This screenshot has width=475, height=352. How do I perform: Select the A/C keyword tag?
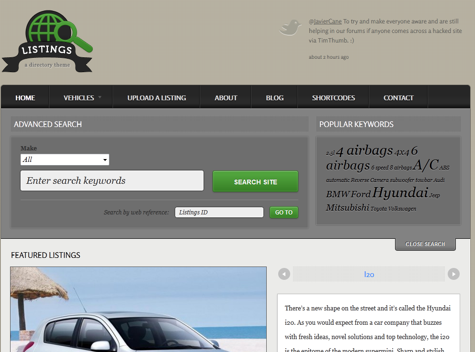426,165
